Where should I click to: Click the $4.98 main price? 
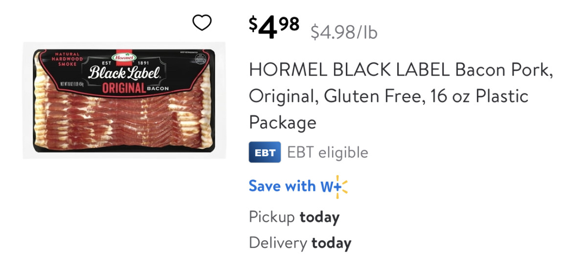tap(274, 27)
